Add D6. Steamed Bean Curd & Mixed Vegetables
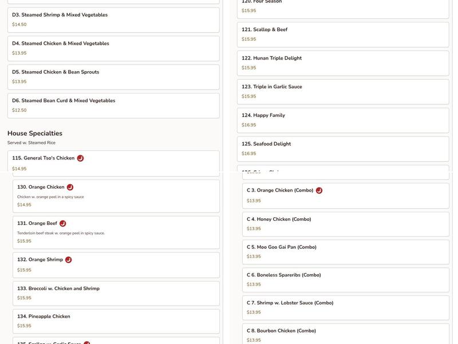Screen dimensions: 458x344 point(113,105)
